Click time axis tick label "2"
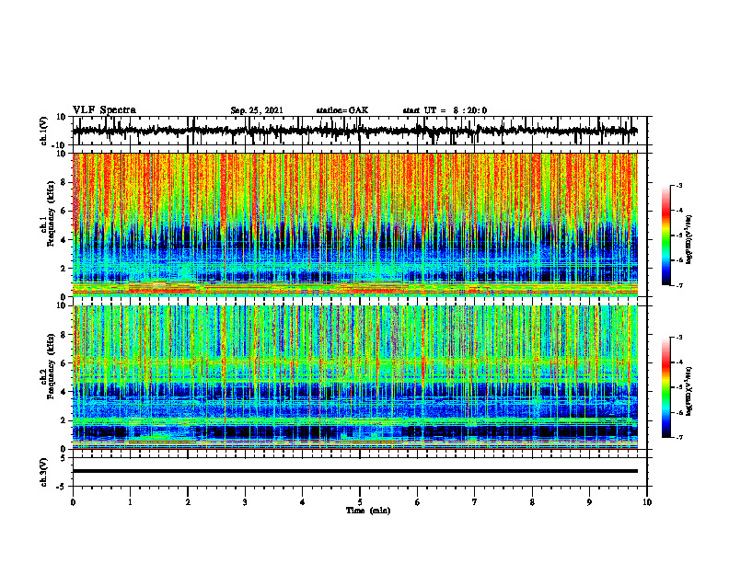729x563 pixels. point(188,502)
